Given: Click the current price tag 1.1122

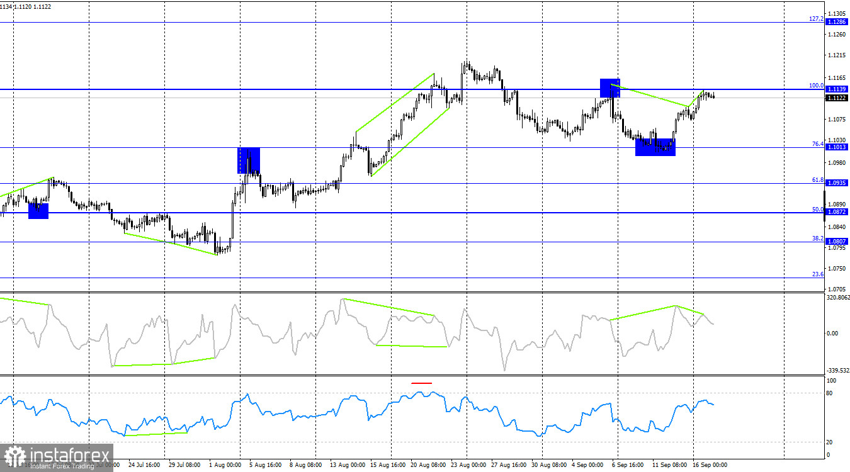Looking at the screenshot, I should click(837, 98).
